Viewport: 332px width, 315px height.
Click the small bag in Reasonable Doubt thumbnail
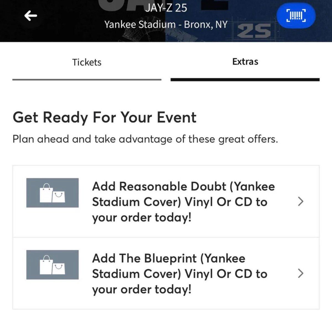point(59,197)
